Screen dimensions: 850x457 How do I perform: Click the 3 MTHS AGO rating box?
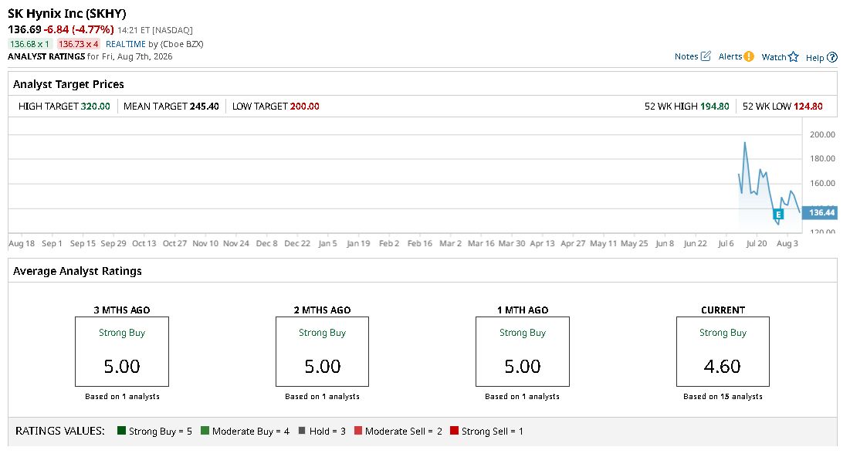122,351
